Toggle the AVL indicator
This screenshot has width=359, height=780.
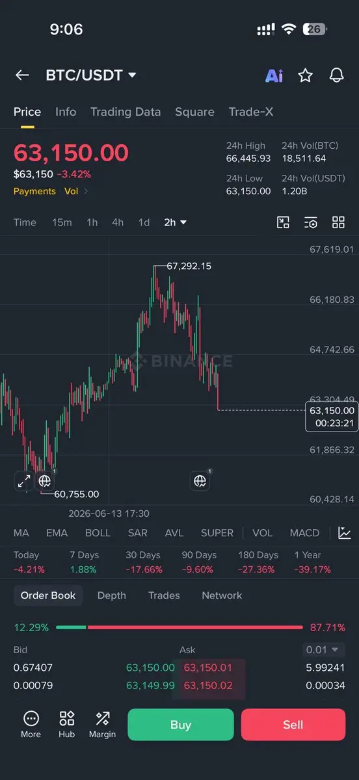(x=174, y=533)
